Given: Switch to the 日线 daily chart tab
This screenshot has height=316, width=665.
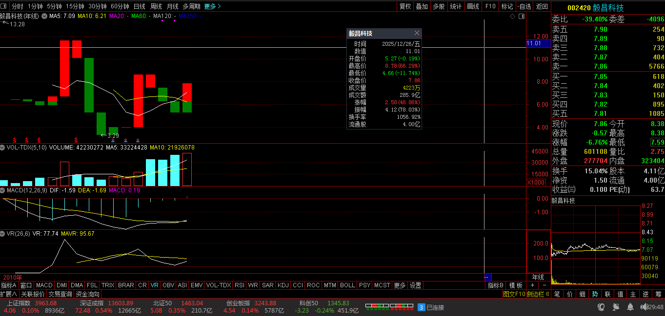Looking at the screenshot, I should [x=139, y=6].
